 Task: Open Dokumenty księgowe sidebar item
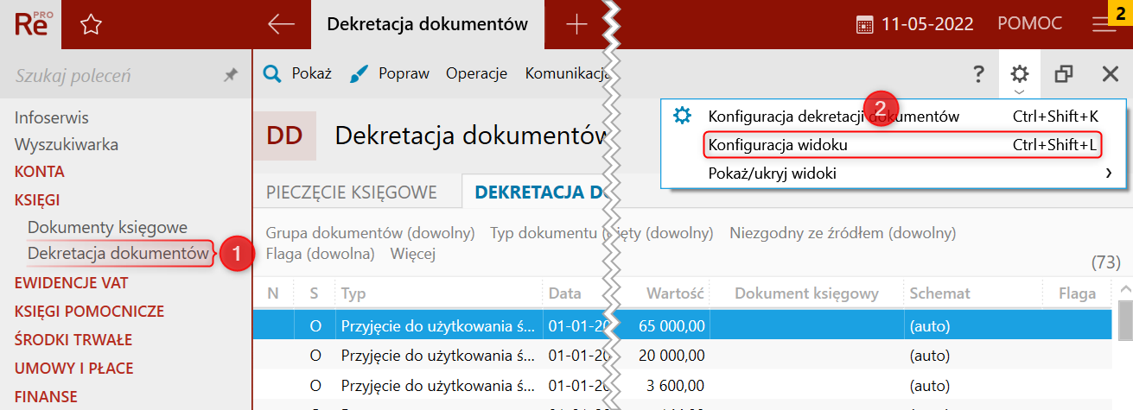pos(107,228)
